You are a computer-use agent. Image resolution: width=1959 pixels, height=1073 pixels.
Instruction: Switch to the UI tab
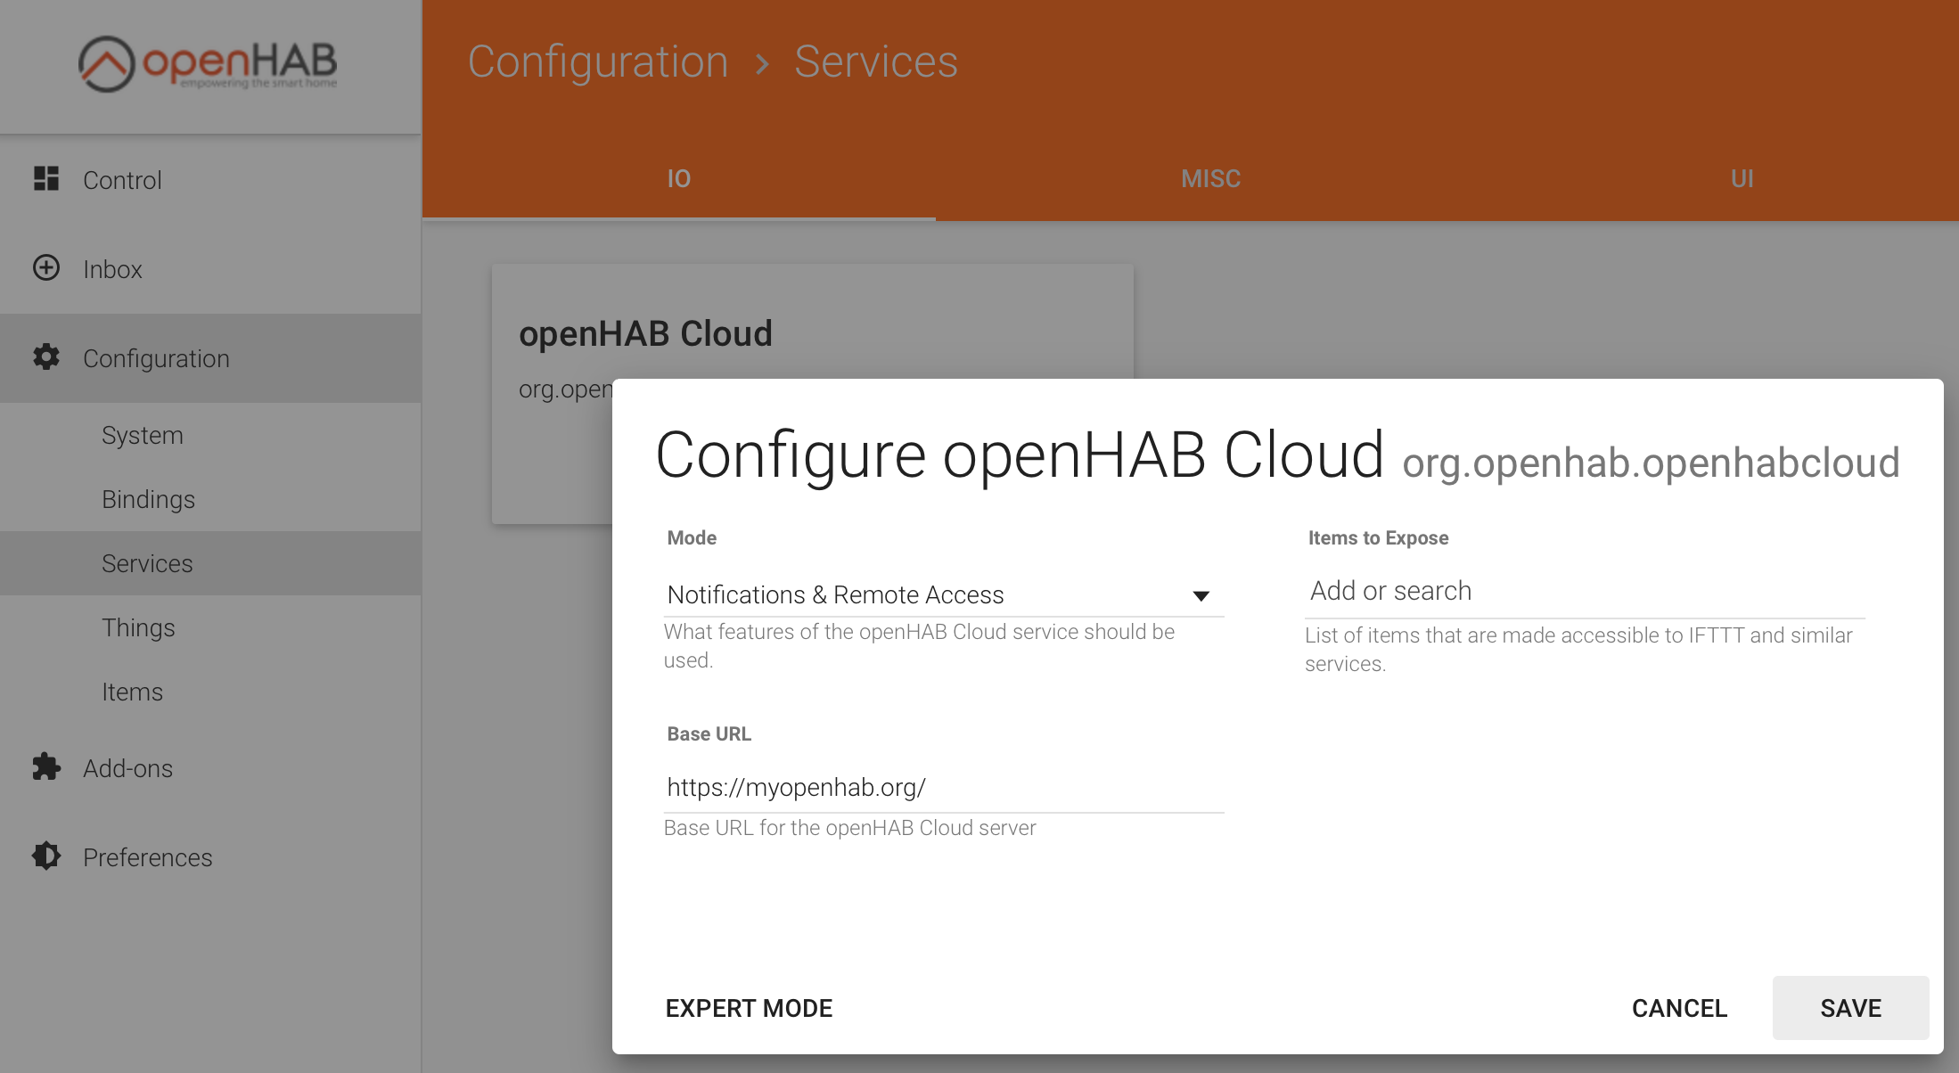[x=1742, y=178]
